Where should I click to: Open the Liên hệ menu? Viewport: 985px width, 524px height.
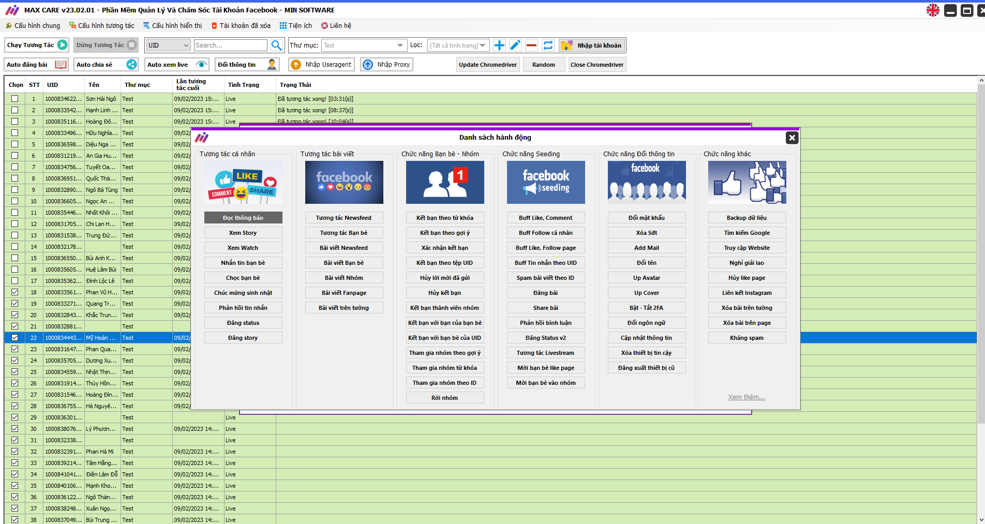[x=336, y=25]
